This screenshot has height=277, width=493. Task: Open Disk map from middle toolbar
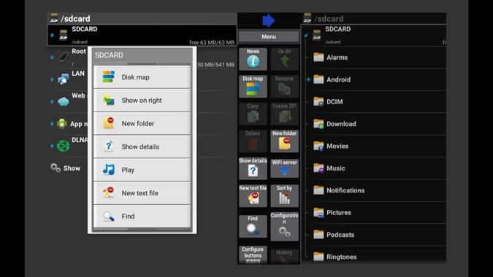pyautogui.click(x=253, y=86)
